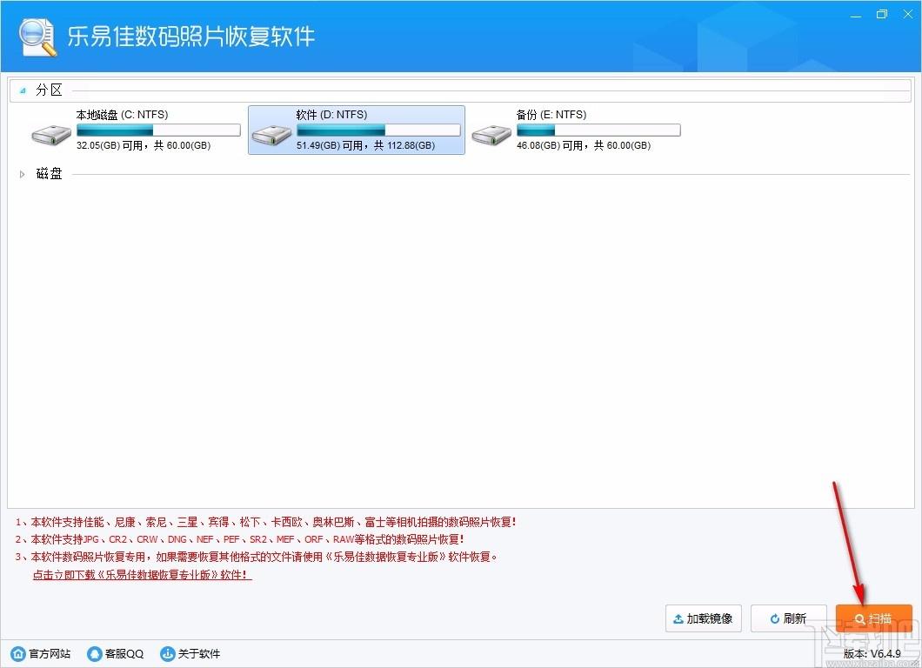Viewport: 922px width, 668px height.
Task: Click the version V6.4.9 text
Action: [872, 653]
